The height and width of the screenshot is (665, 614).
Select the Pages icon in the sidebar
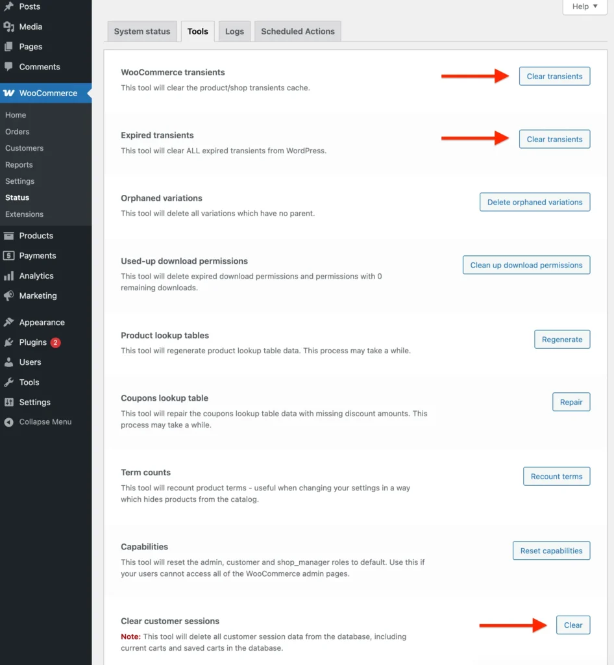(10, 46)
